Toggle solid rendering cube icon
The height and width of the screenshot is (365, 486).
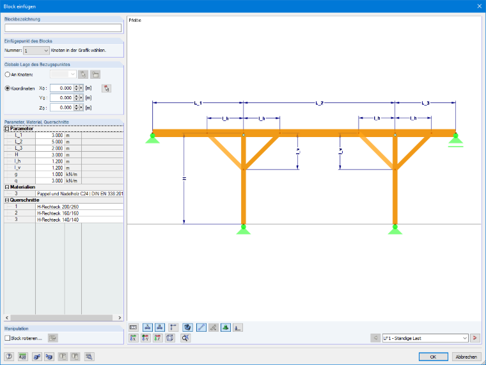pyautogui.click(x=187, y=327)
